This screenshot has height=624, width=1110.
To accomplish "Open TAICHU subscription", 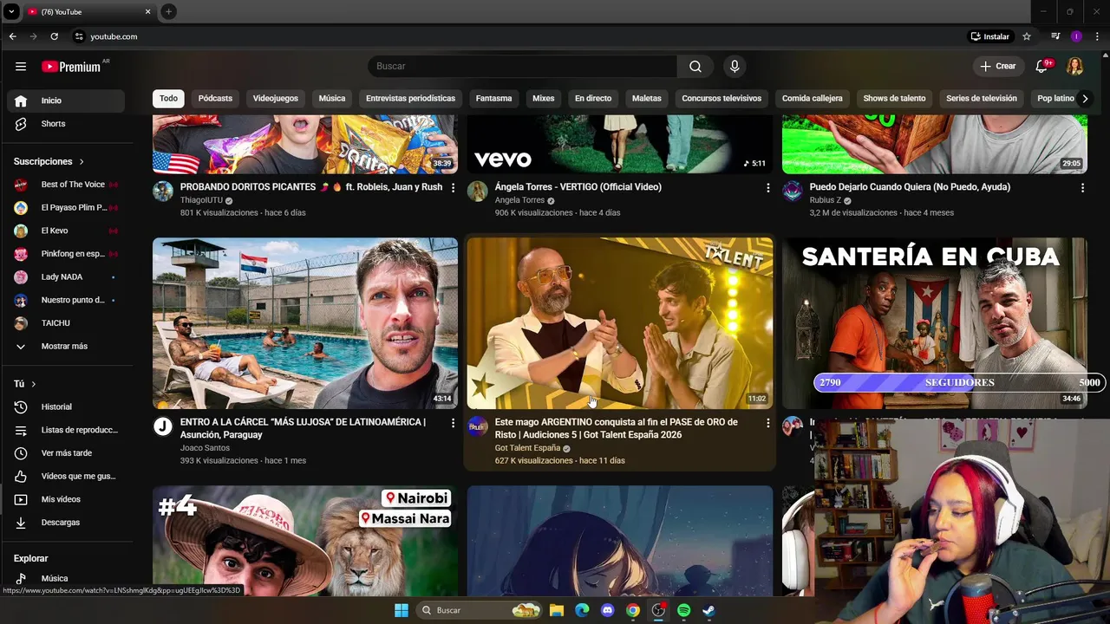I will click(x=66, y=323).
